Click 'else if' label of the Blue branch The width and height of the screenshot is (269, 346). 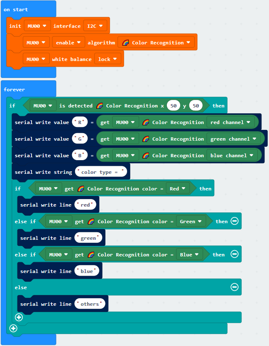(x=25, y=255)
